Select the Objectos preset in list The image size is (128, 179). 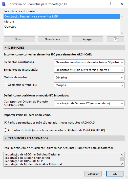[62, 27]
